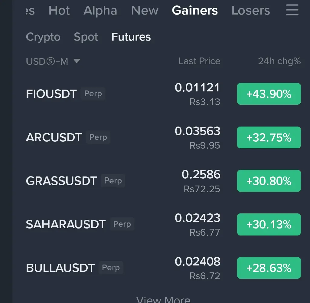The width and height of the screenshot is (310, 303).
Task: Select the New tab
Action: tap(145, 11)
